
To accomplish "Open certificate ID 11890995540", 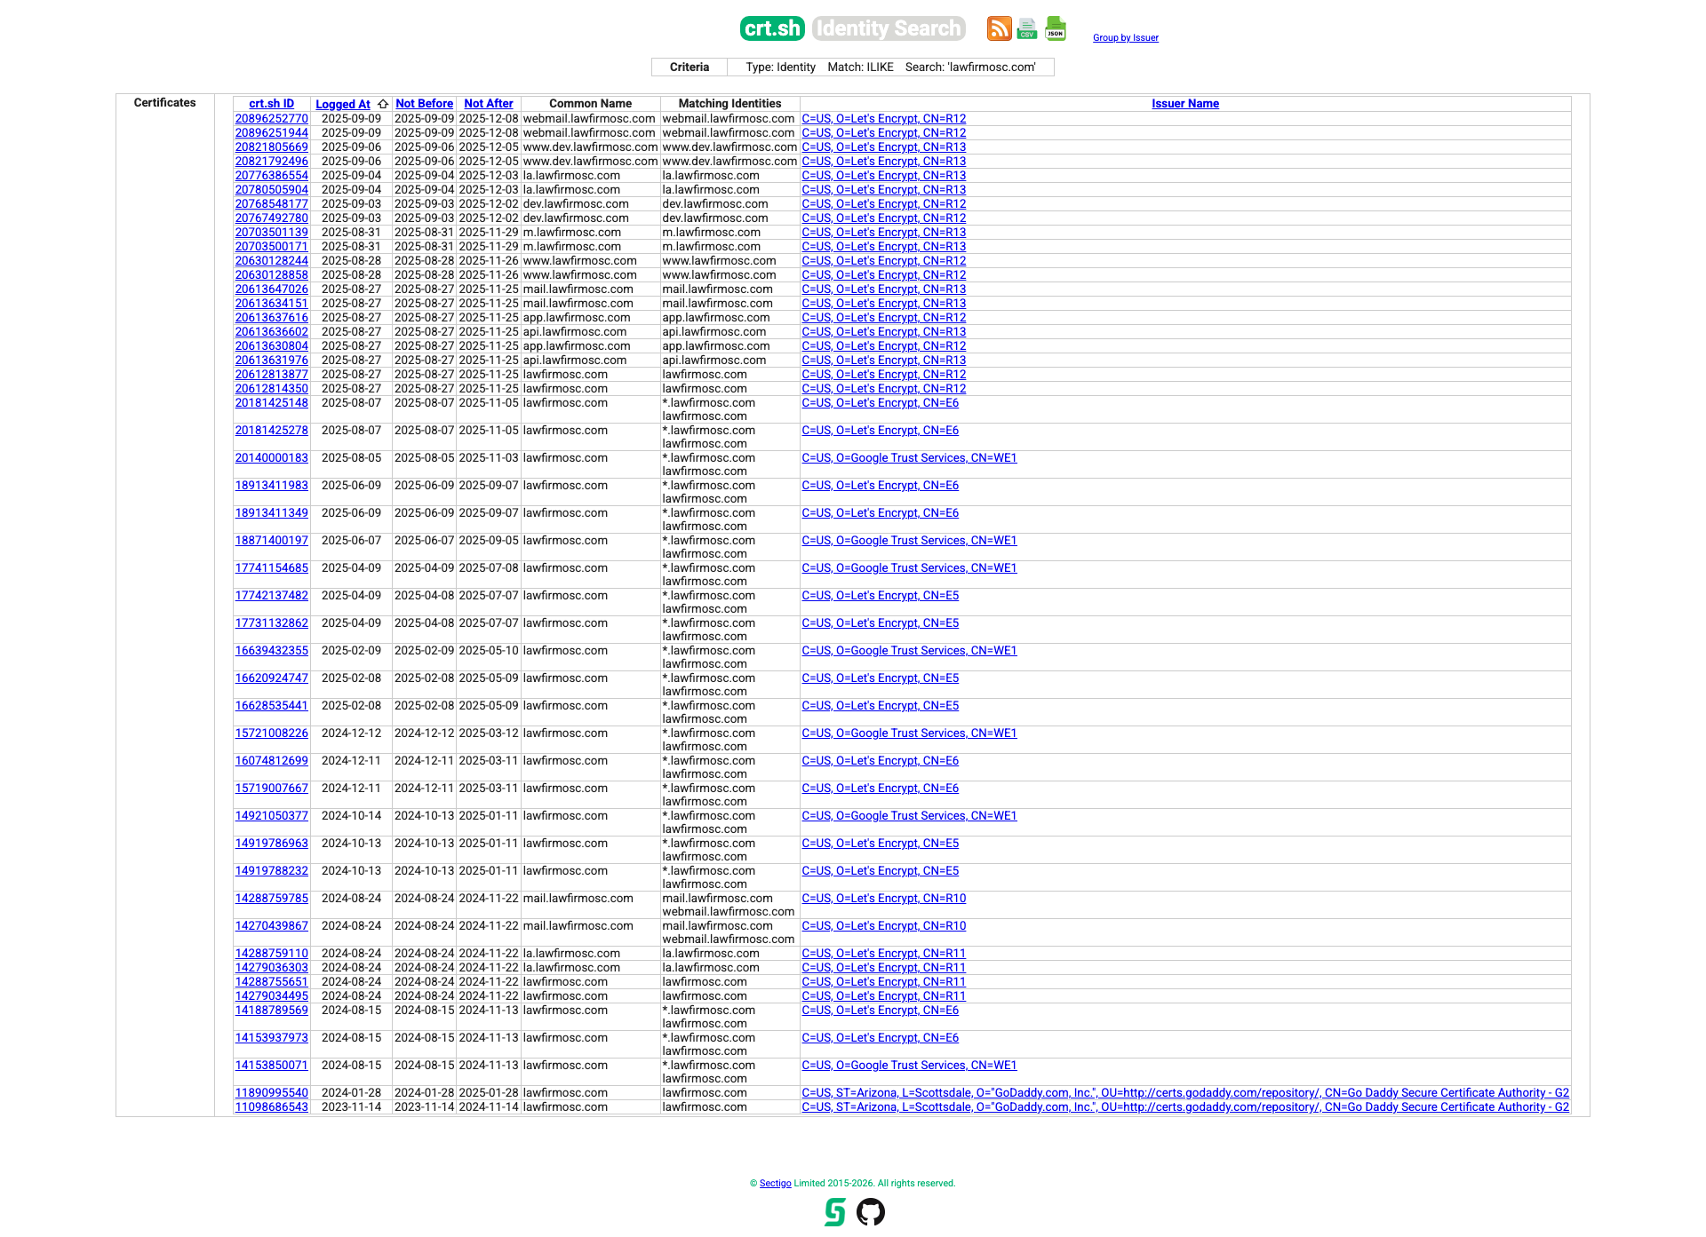I will pyautogui.click(x=271, y=1092).
